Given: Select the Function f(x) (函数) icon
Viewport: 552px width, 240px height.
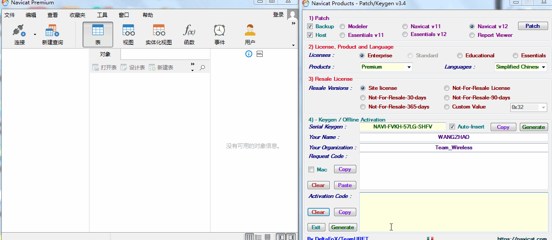Looking at the screenshot, I should click(189, 30).
